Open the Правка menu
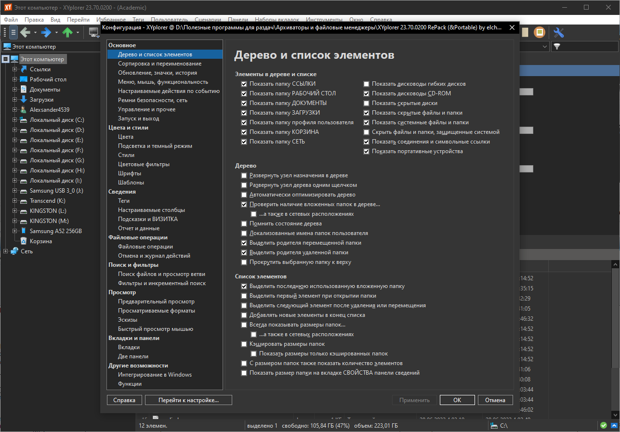The height and width of the screenshot is (432, 620). click(34, 20)
